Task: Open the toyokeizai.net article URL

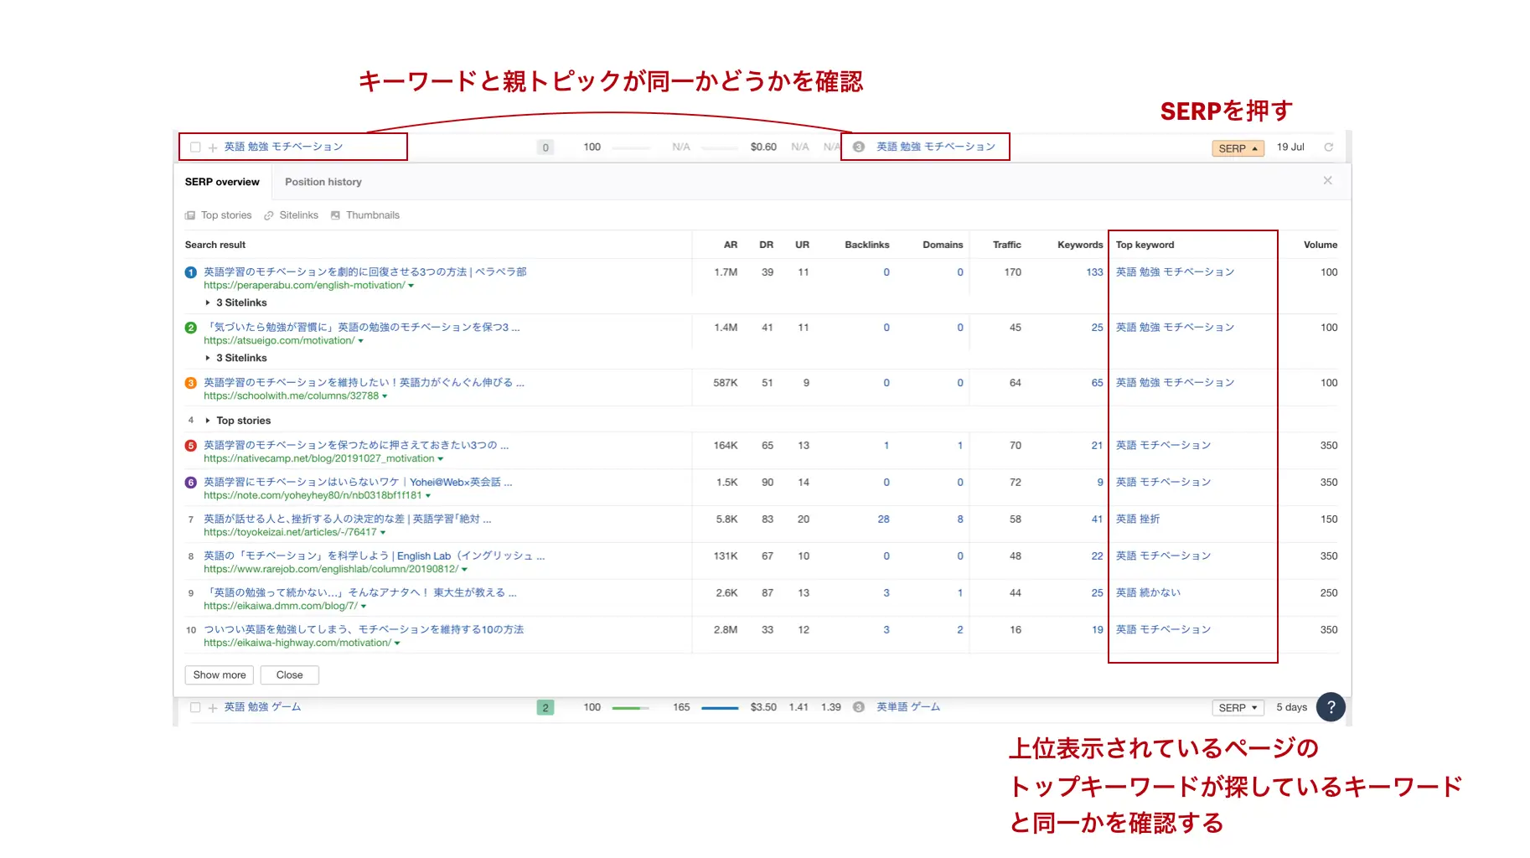Action: (x=290, y=532)
